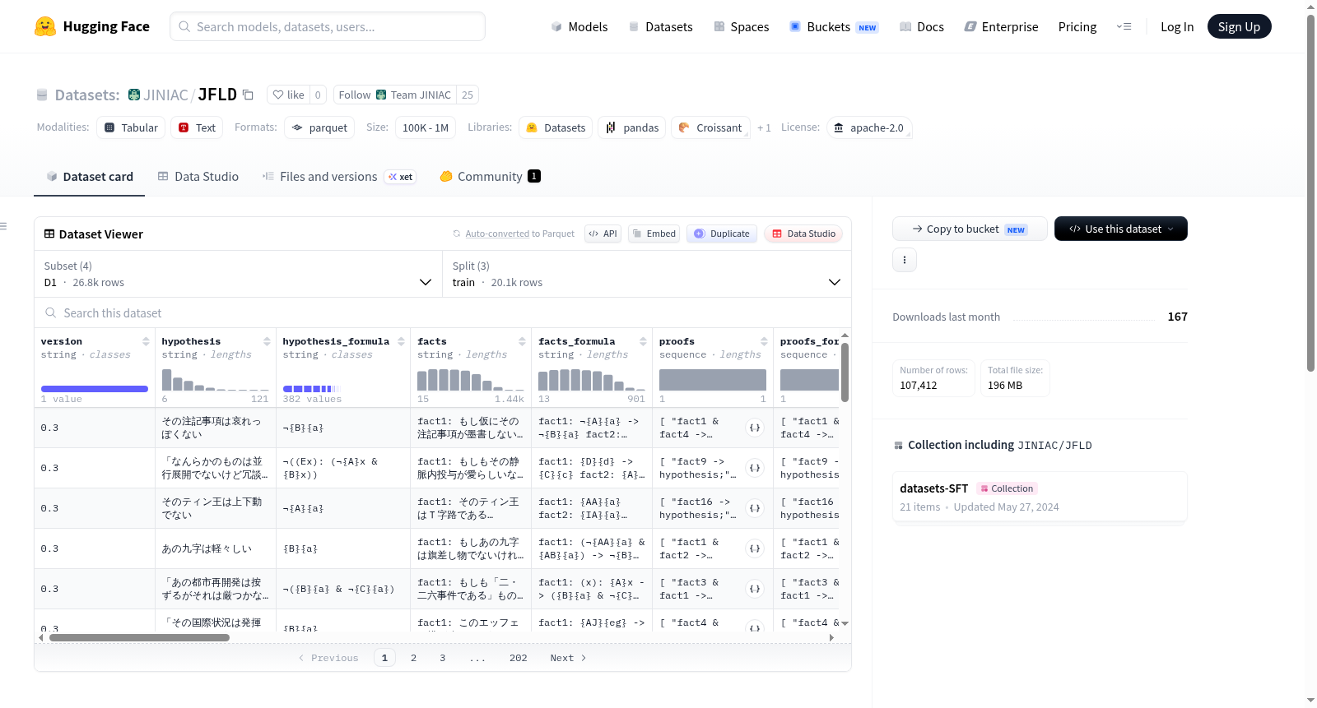Click the dataset table horizontal scrollbar

pyautogui.click(x=139, y=637)
